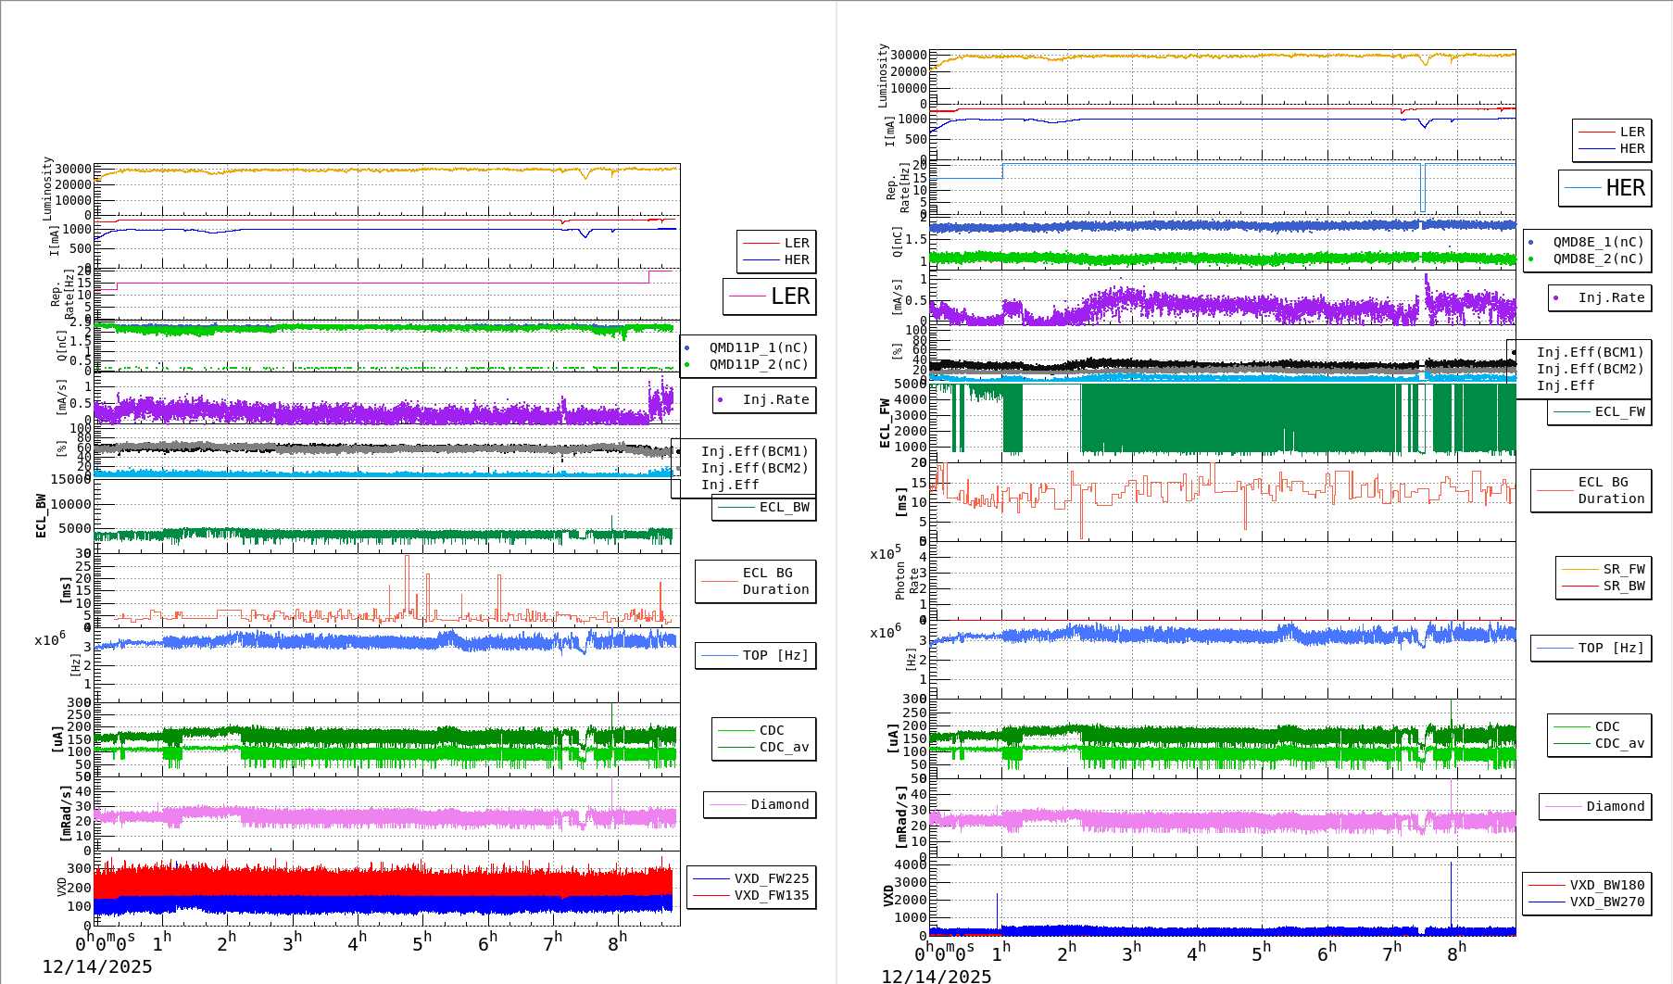The width and height of the screenshot is (1673, 984).
Task: Select the SR_FW legend entry
Action: [1623, 569]
